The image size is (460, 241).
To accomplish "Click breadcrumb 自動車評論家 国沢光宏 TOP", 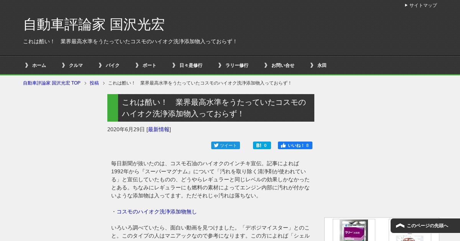I will [52, 83].
